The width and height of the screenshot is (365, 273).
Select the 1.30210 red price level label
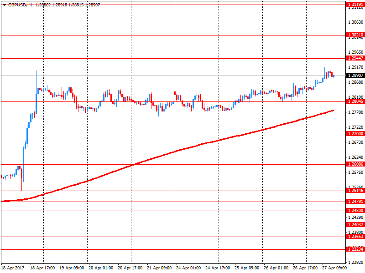(x=355, y=35)
